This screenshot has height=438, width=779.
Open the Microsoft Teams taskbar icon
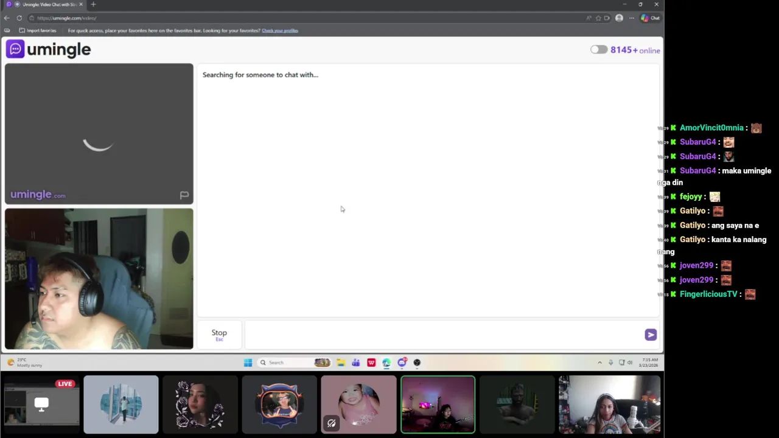click(356, 363)
